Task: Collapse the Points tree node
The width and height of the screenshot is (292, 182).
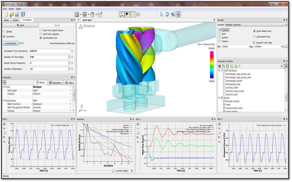Action: click(x=219, y=98)
